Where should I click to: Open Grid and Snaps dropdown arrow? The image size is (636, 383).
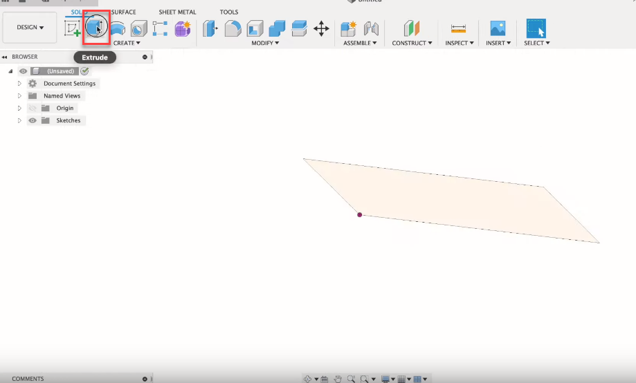click(409, 380)
